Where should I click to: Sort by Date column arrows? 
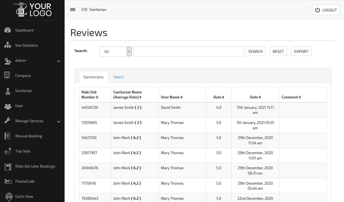tap(260, 97)
